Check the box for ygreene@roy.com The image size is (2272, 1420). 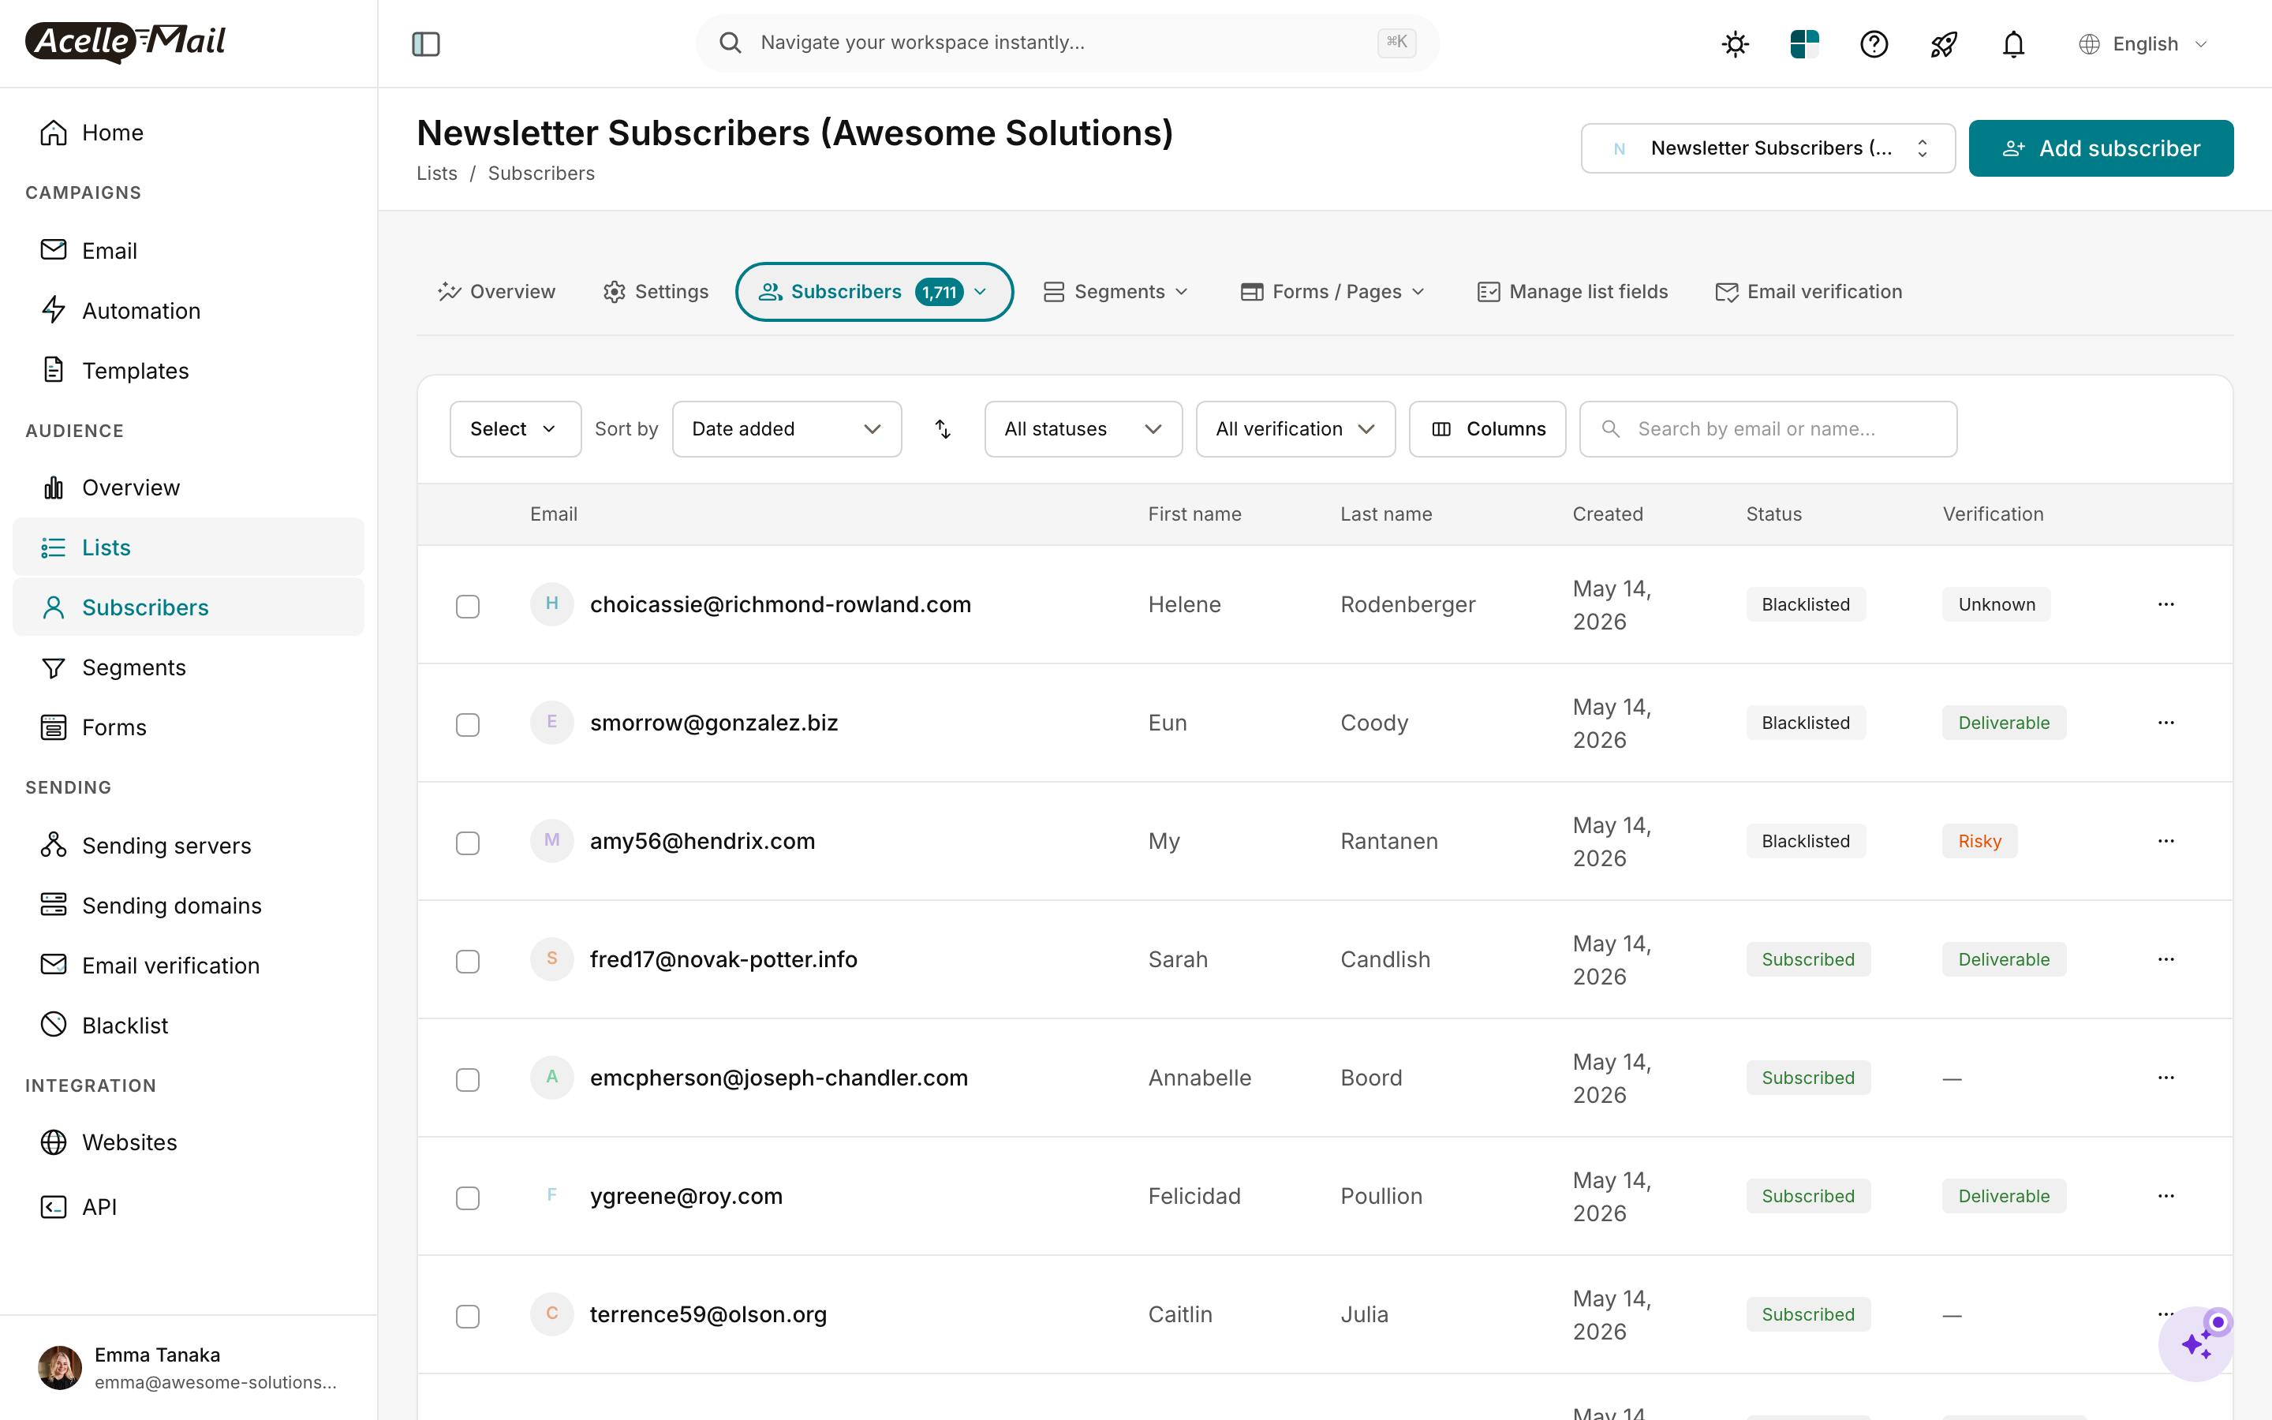pyautogui.click(x=468, y=1198)
